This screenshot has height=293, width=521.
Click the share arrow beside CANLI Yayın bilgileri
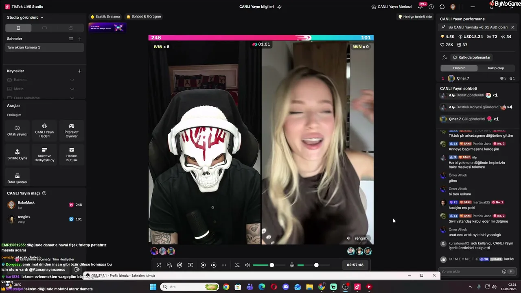(x=279, y=7)
